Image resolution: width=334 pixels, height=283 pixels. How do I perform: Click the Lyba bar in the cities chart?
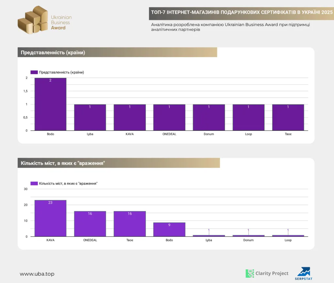point(209,236)
